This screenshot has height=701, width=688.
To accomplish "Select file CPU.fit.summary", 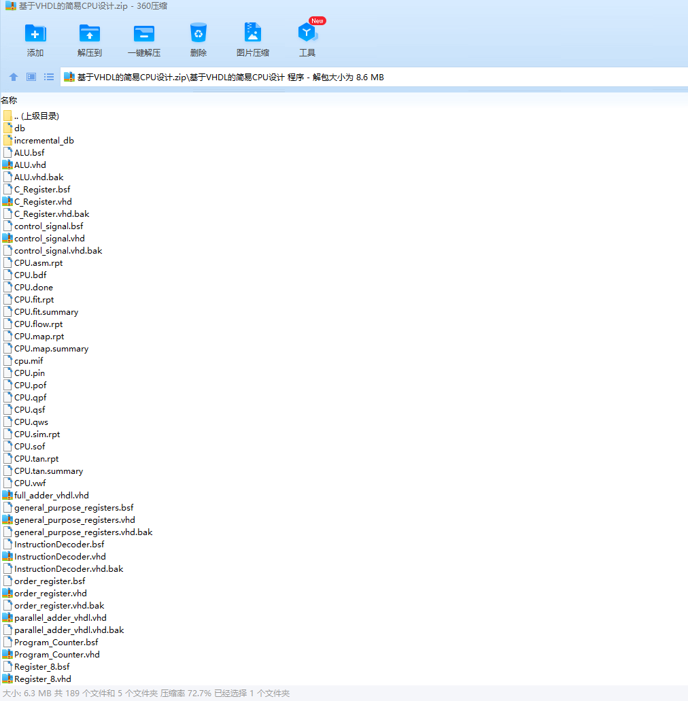I will (x=46, y=312).
